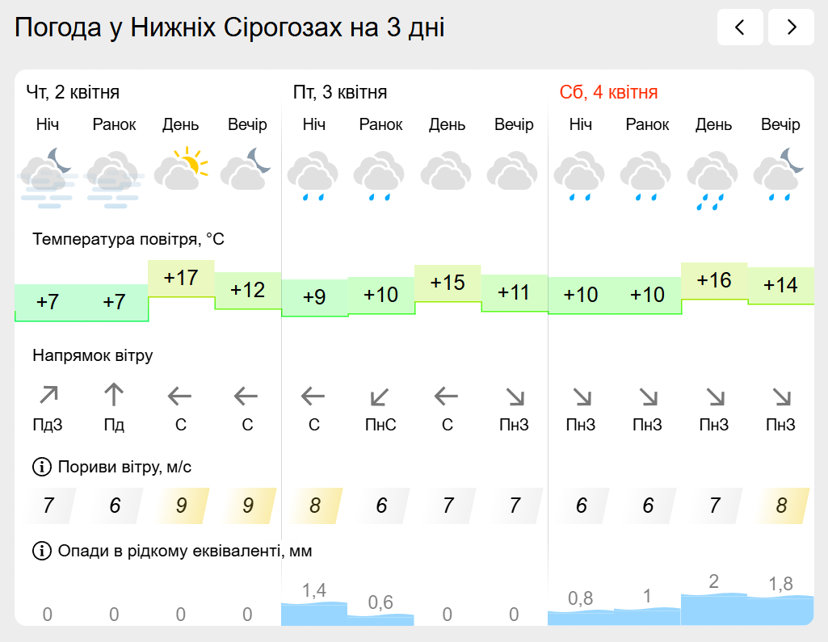Select the Friday, 3 April heading
Viewport: 828px width, 642px height.
point(340,92)
